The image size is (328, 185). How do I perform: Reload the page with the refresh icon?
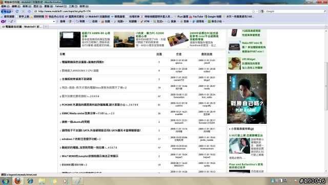coord(17,11)
